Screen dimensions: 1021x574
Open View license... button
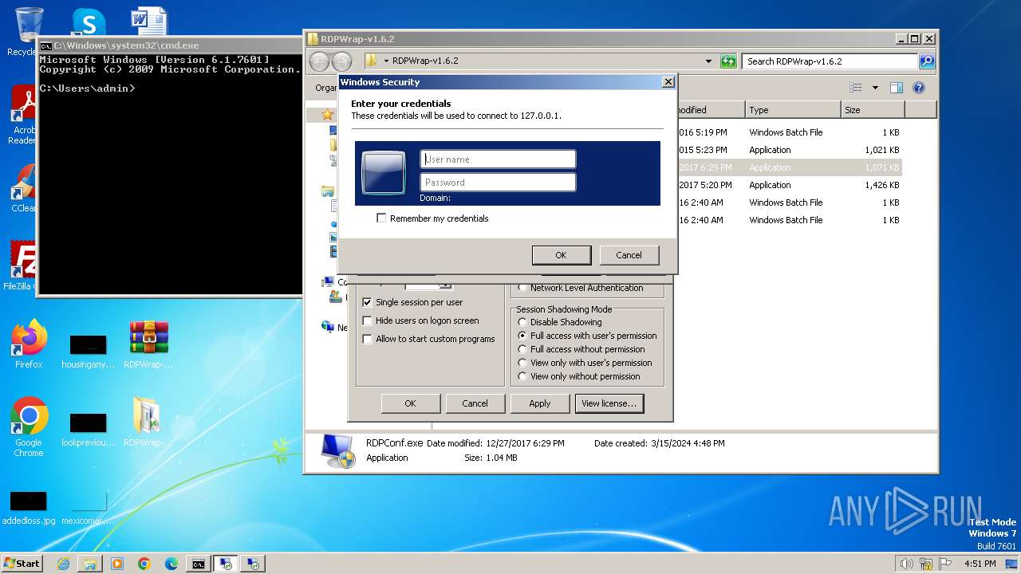(x=609, y=403)
